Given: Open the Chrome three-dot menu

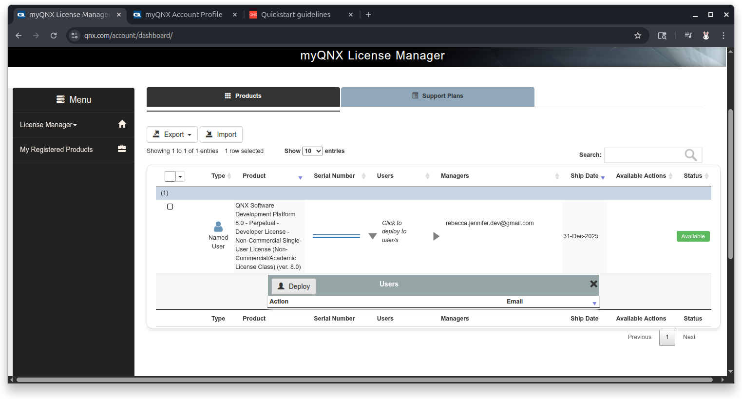Looking at the screenshot, I should tap(723, 36).
